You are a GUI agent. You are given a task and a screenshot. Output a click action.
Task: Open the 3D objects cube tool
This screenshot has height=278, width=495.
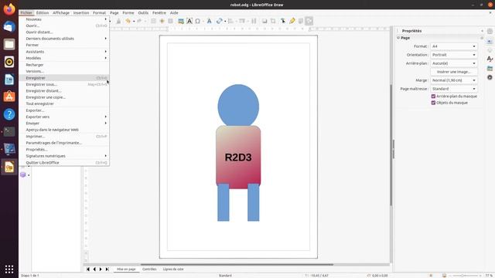[x=22, y=175]
